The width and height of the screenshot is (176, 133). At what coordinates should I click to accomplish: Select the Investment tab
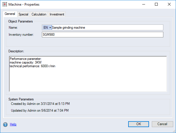pyautogui.click(x=57, y=14)
